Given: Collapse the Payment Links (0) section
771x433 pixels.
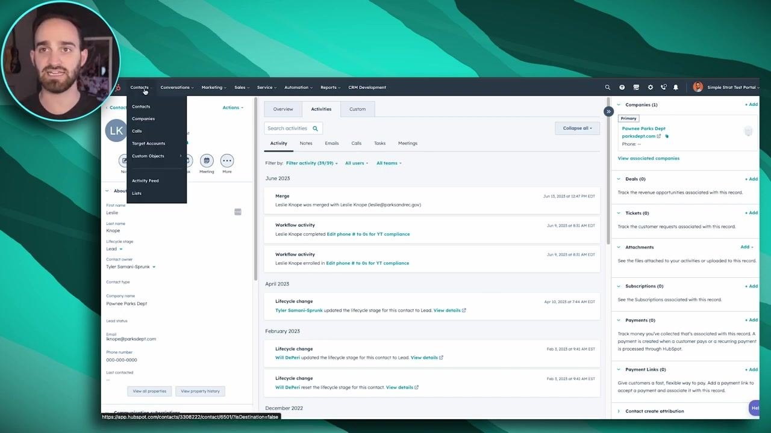Looking at the screenshot, I should 619,370.
